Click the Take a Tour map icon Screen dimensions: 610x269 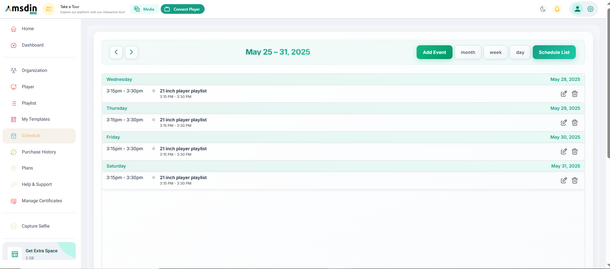coord(49,9)
